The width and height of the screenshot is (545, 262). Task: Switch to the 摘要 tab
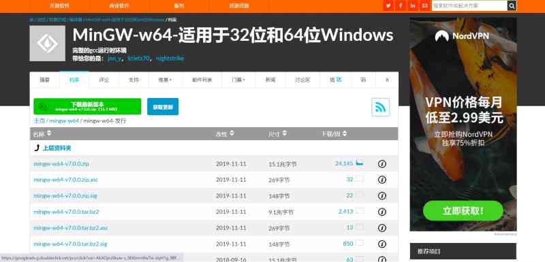click(44, 80)
